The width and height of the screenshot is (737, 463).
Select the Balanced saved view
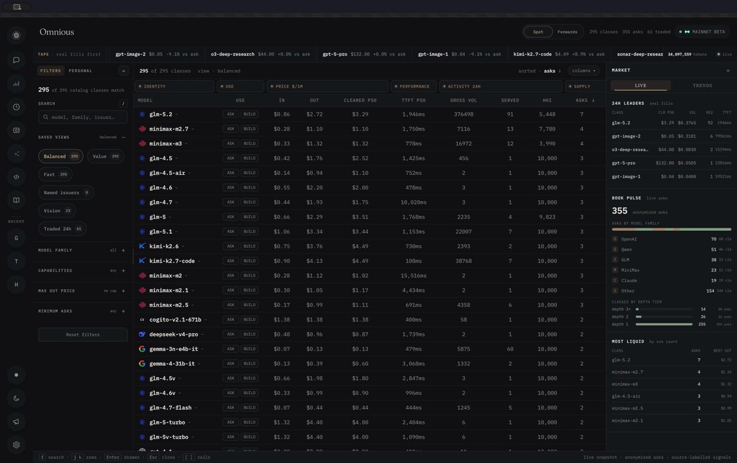coord(60,156)
